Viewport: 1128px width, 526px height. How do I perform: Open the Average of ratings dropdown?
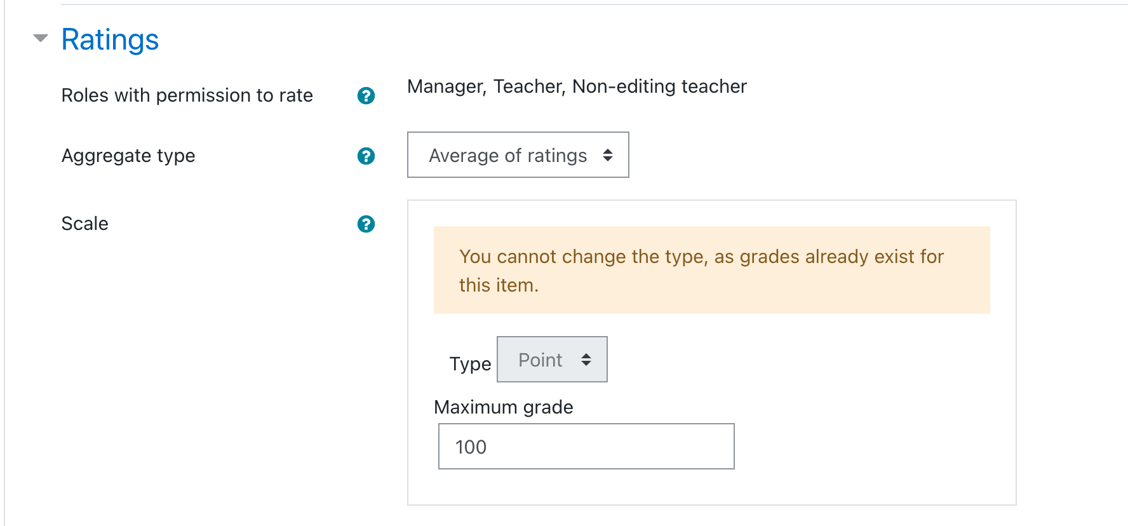click(x=518, y=155)
